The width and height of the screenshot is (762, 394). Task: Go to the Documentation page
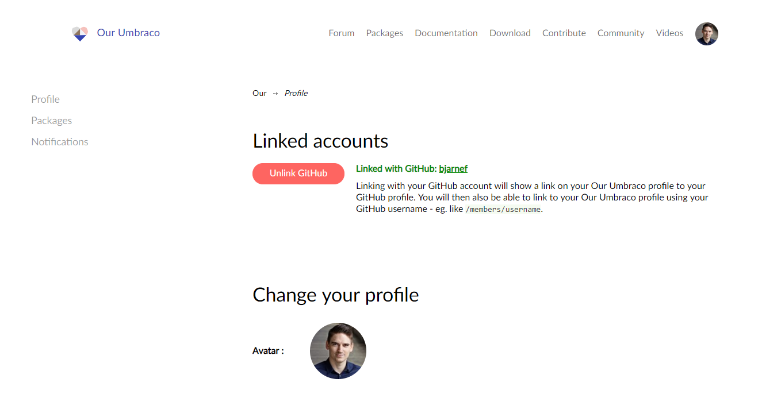point(446,33)
